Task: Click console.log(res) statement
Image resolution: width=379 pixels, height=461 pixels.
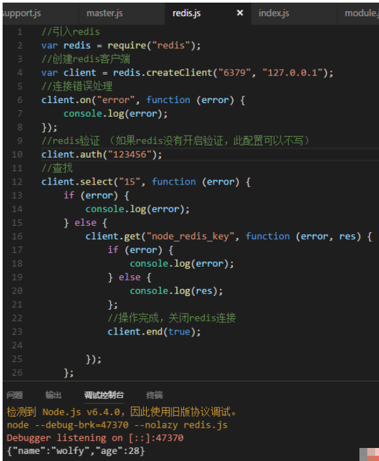Action: [176, 291]
